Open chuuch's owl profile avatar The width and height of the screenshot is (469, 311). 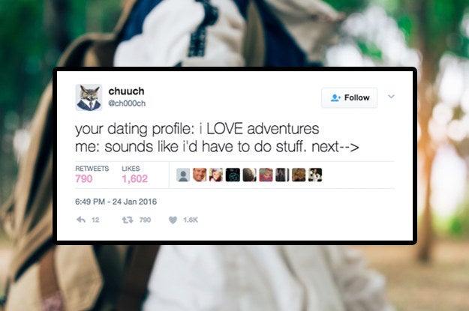tap(89, 97)
